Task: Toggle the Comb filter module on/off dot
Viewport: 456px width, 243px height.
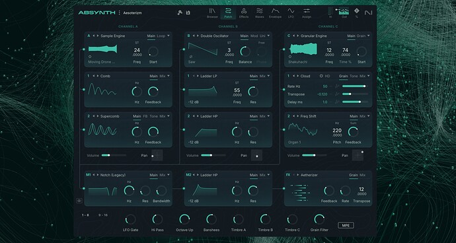Action: 84,90
